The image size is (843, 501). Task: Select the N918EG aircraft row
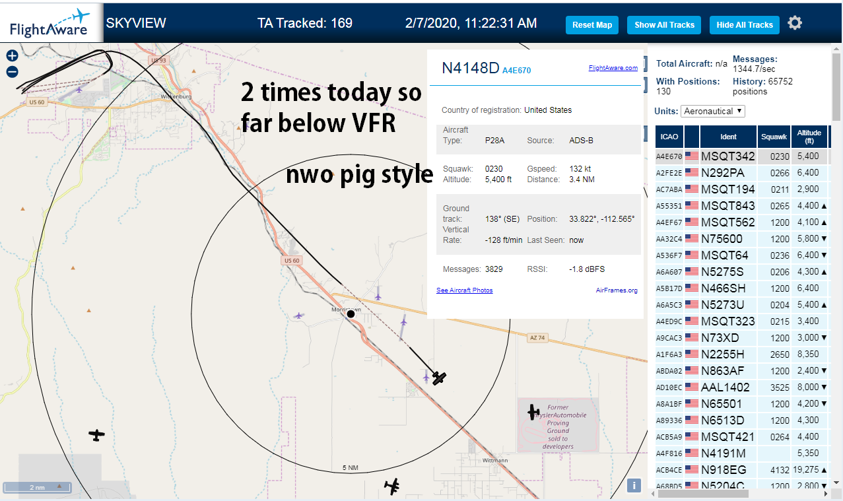(741, 470)
